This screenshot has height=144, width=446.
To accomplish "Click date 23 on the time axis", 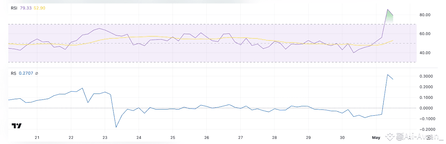I will pos(105,137).
